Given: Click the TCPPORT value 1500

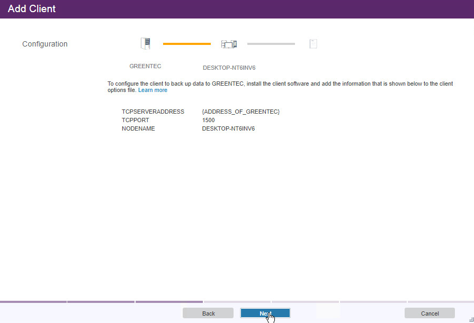Looking at the screenshot, I should pyautogui.click(x=208, y=121).
